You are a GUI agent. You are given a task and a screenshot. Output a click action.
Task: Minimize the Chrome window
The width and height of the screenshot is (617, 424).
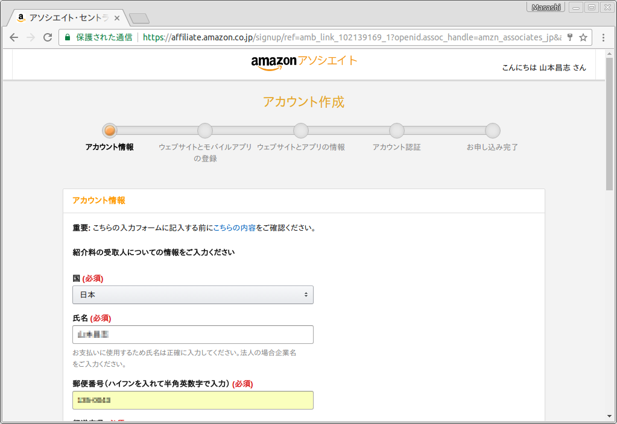(575, 7)
